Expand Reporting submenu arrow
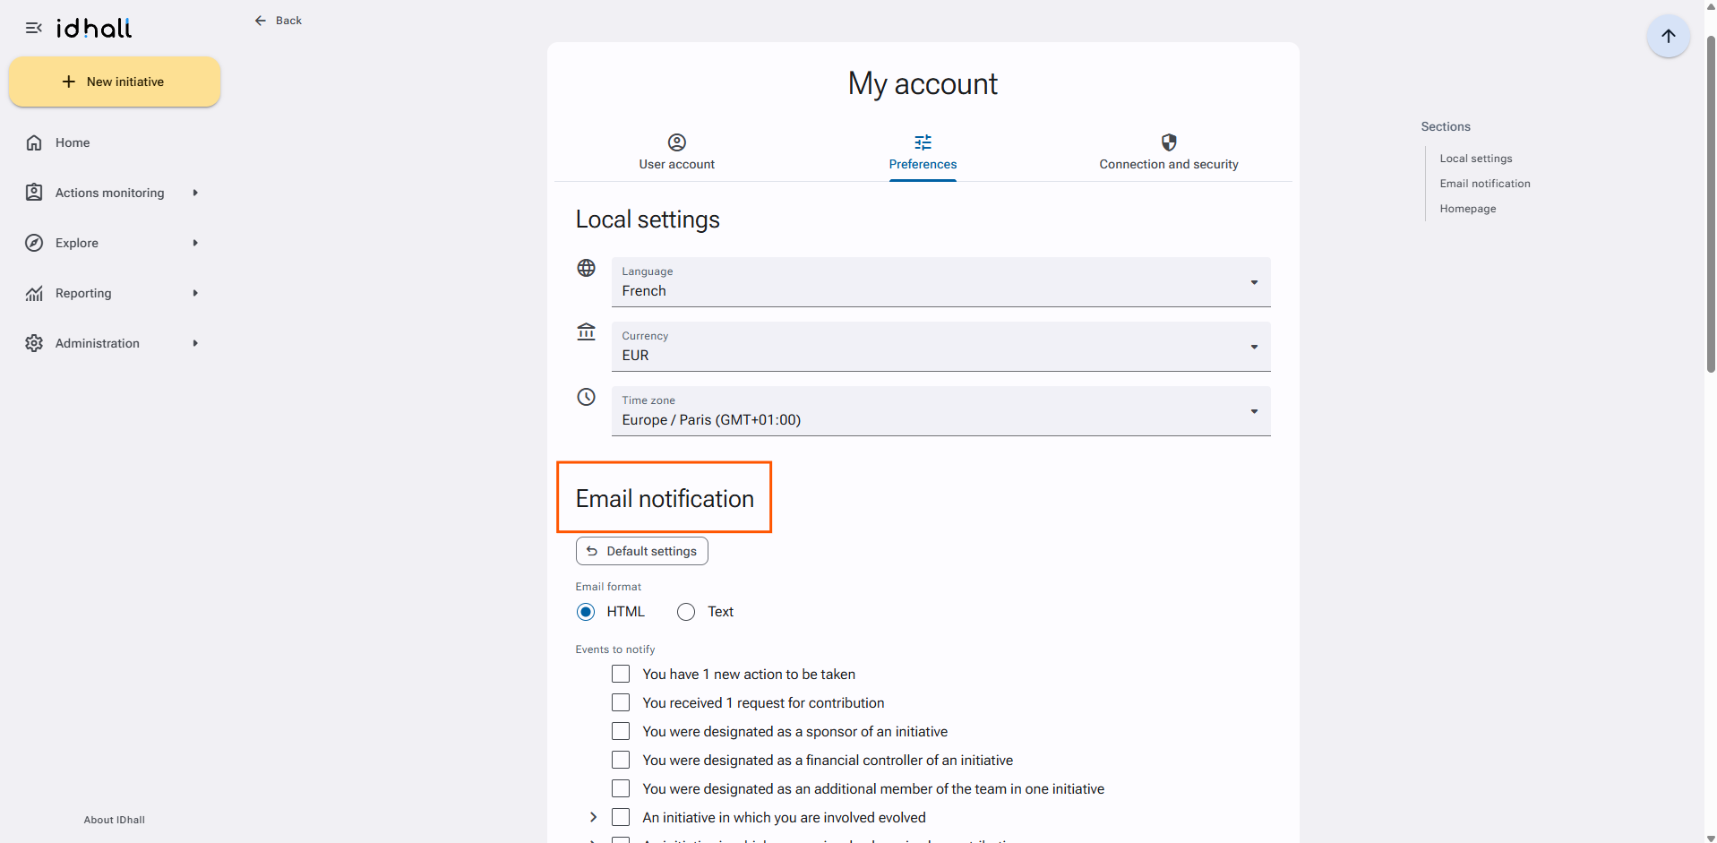The width and height of the screenshot is (1717, 843). (195, 293)
